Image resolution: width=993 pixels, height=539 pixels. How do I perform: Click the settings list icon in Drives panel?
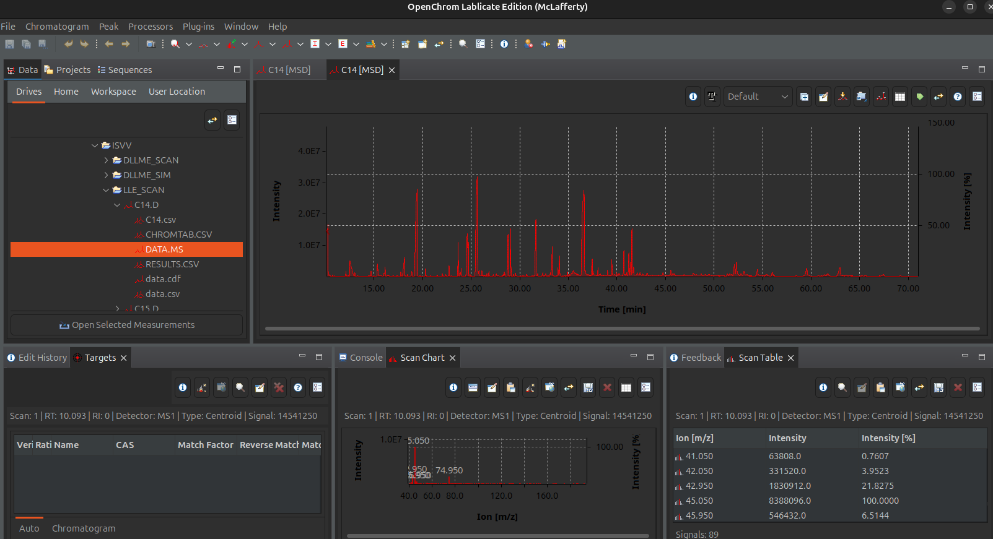(232, 120)
